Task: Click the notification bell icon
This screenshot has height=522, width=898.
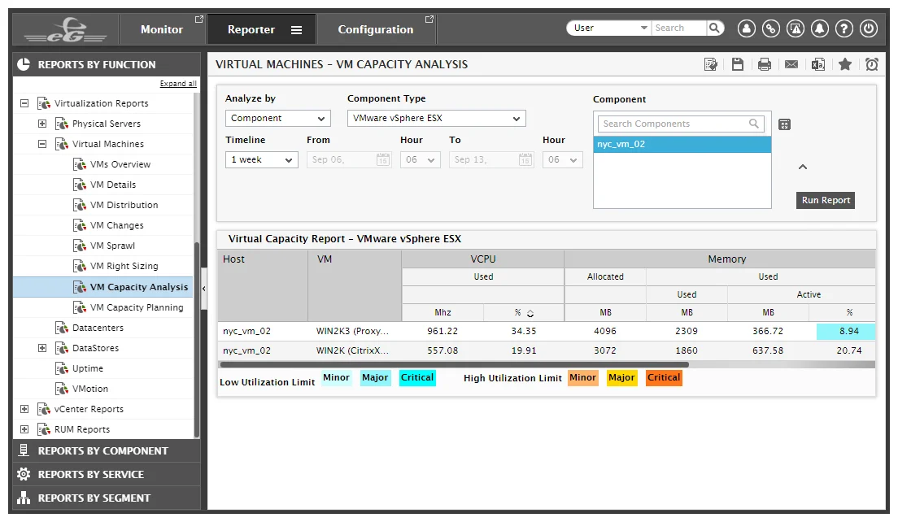Action: (820, 28)
